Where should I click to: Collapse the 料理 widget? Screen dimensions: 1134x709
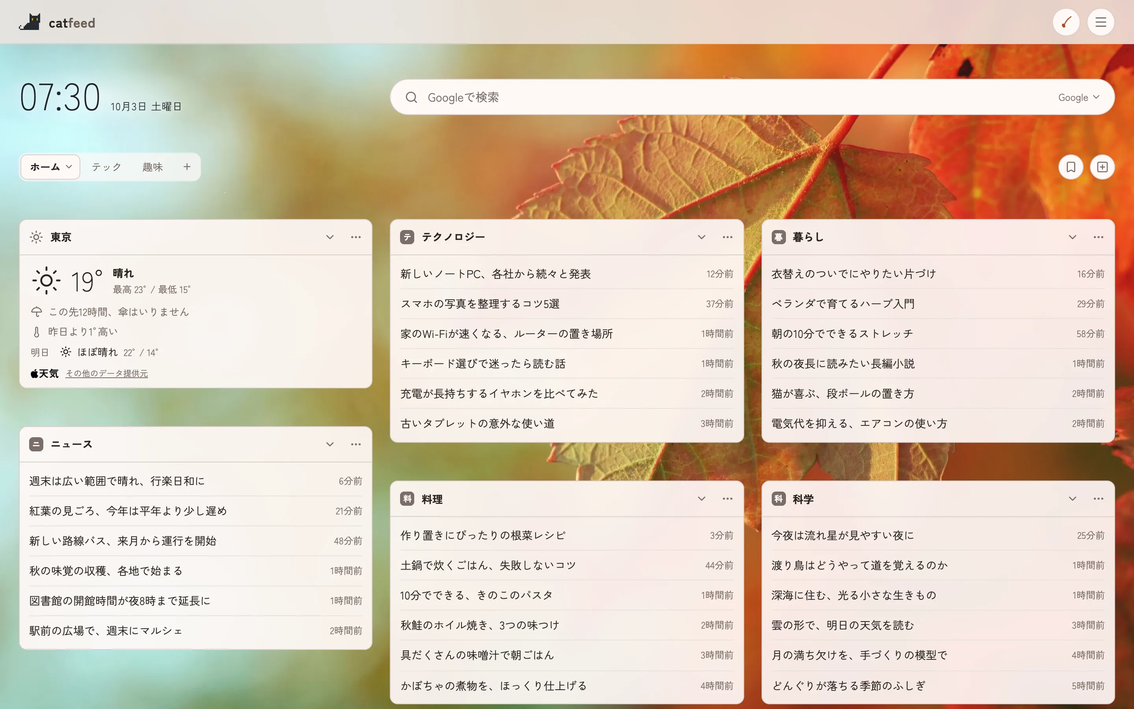coord(702,498)
